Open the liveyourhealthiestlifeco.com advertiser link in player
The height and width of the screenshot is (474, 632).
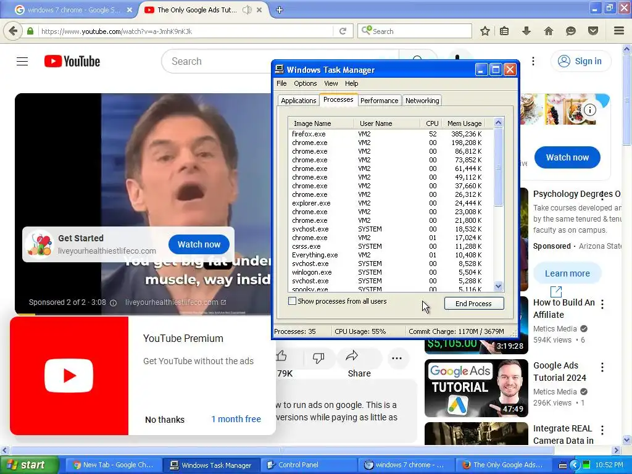point(176,302)
